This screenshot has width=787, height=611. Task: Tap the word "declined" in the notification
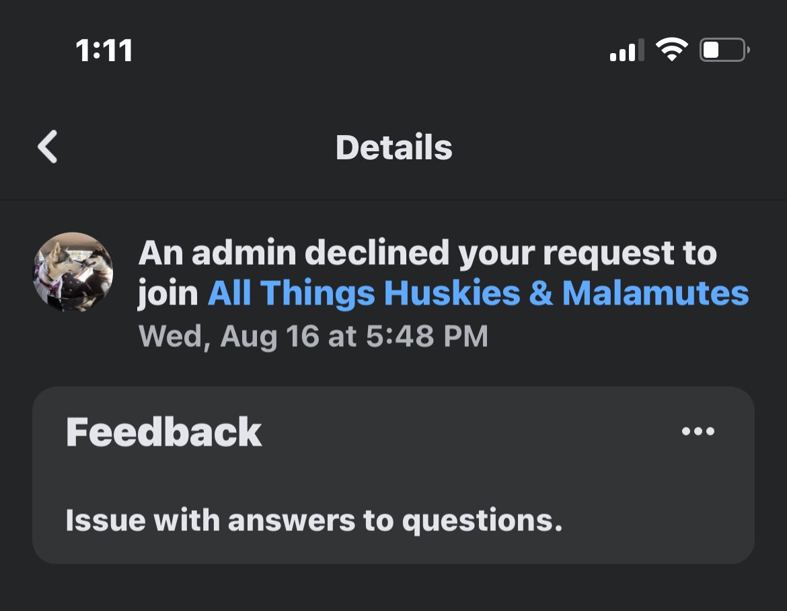click(x=377, y=253)
